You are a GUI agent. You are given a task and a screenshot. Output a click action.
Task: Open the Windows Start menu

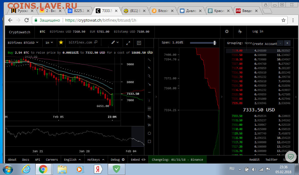(x=8, y=169)
